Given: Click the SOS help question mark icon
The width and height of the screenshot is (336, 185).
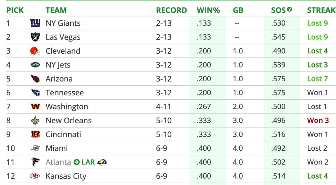Looking at the screenshot, I should pyautogui.click(x=289, y=9).
